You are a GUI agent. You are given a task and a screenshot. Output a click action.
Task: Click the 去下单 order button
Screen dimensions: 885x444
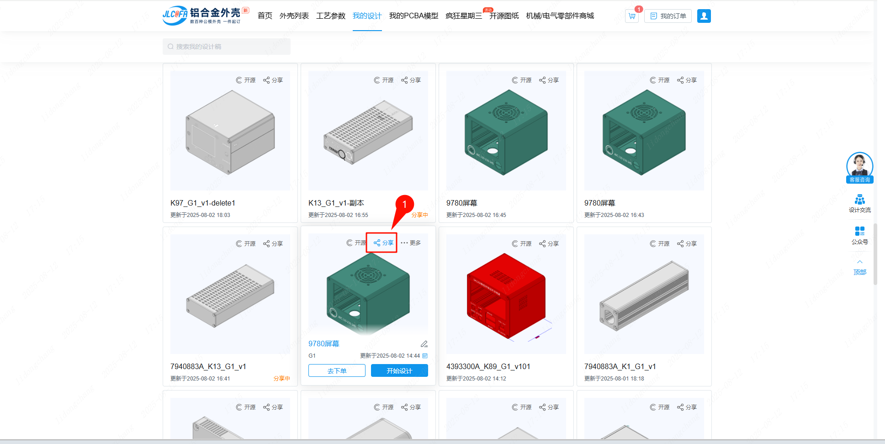click(x=337, y=370)
